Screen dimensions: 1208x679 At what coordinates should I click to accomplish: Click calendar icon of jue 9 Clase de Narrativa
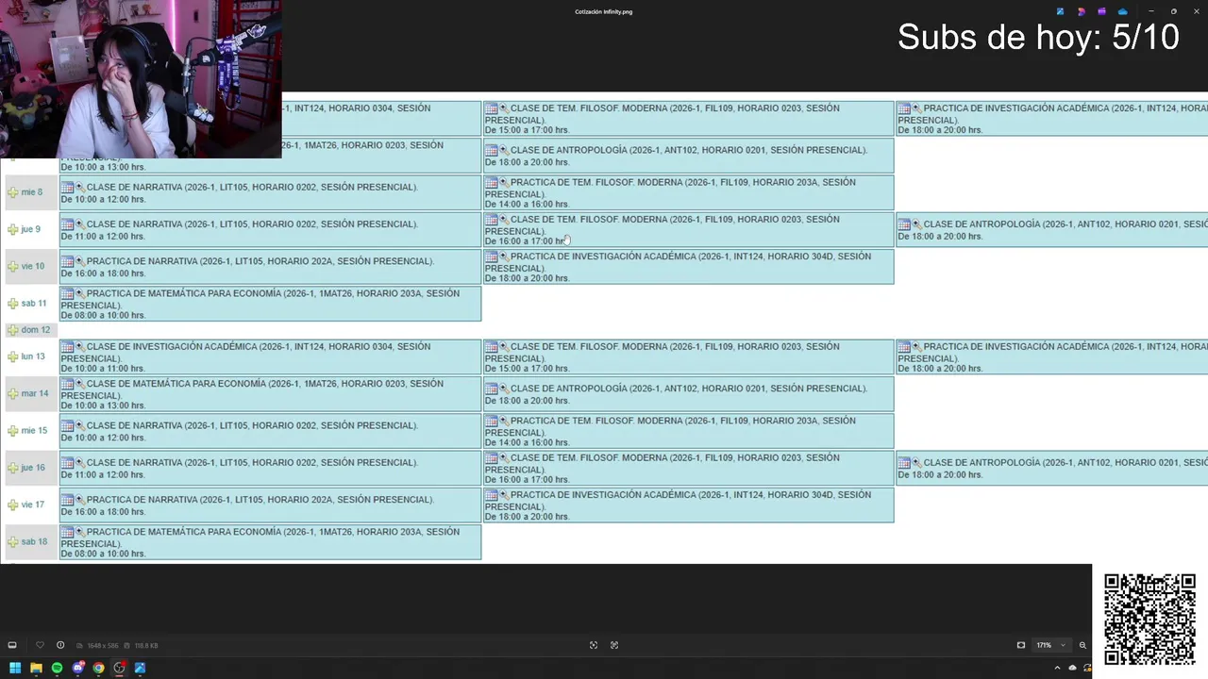67,224
